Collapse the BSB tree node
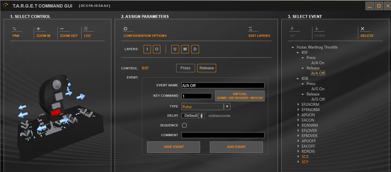Screen dimensions: 391x172 298,79
